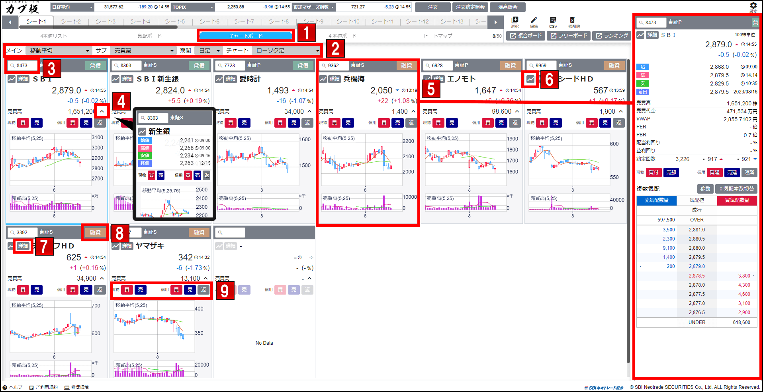Image resolution: width=763 pixels, height=392 pixels.
Task: Click 信用 返 for ＳＢＩ card
Action: tap(100, 123)
